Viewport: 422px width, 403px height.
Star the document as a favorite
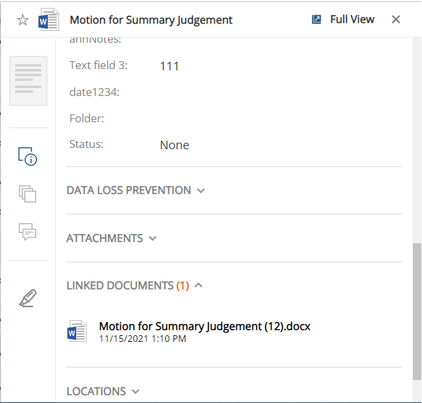click(22, 20)
